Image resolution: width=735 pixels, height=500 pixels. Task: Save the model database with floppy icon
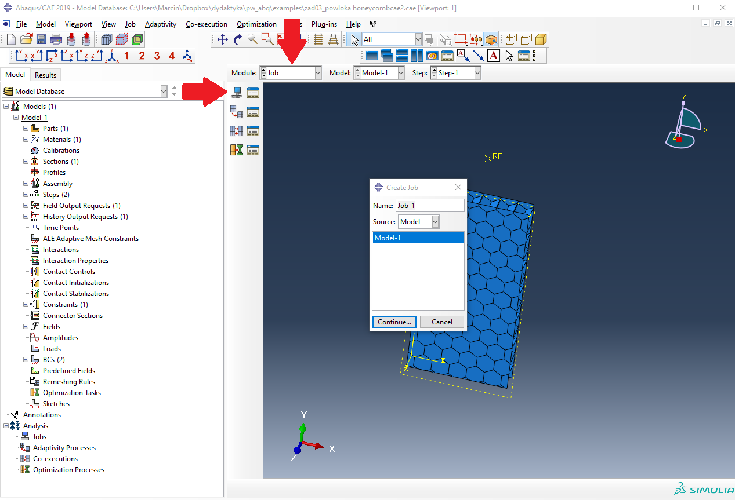click(x=41, y=39)
